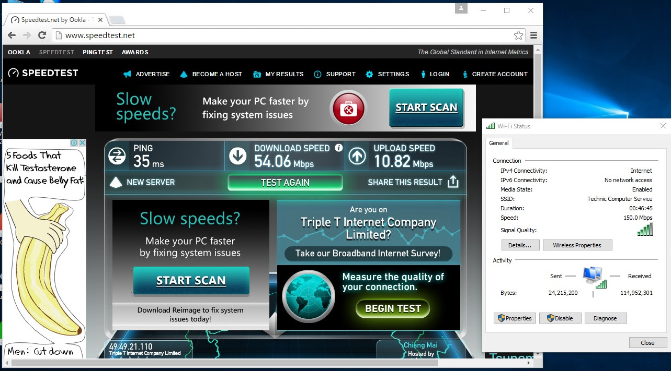Close the banana ad with X icon
The image size is (671, 371).
pyautogui.click(x=82, y=143)
